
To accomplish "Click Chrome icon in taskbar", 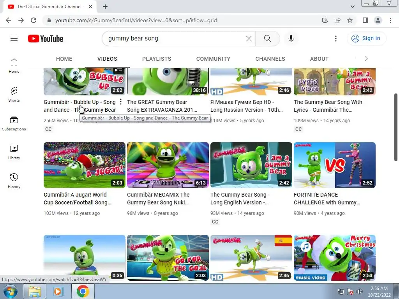I will coord(83,291).
